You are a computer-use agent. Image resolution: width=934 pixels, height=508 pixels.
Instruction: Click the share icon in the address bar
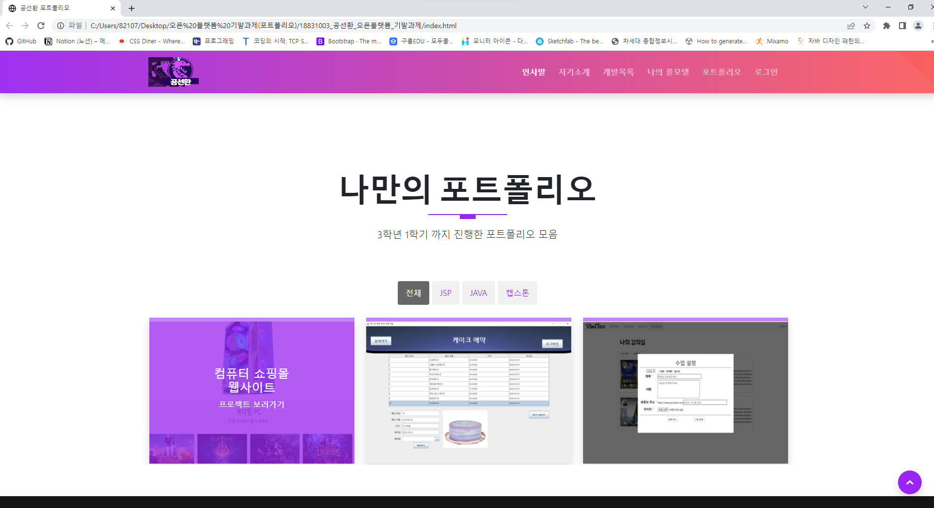[851, 25]
